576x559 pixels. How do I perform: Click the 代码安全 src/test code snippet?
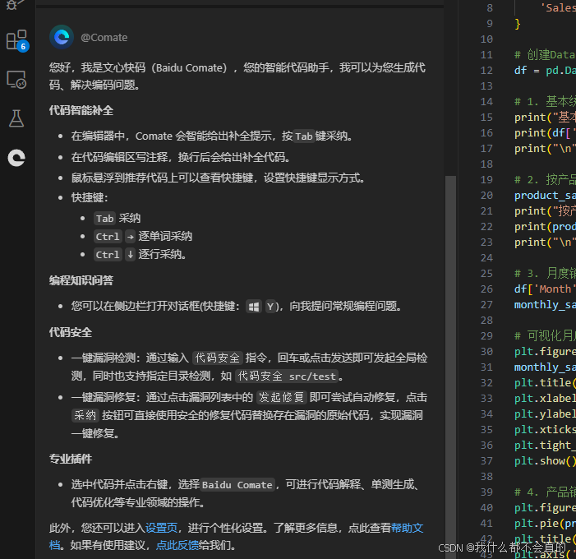click(x=287, y=377)
